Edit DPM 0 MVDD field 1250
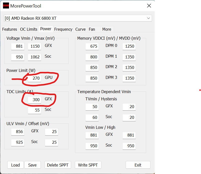The width and height of the screenshot is (201, 174). [129, 46]
